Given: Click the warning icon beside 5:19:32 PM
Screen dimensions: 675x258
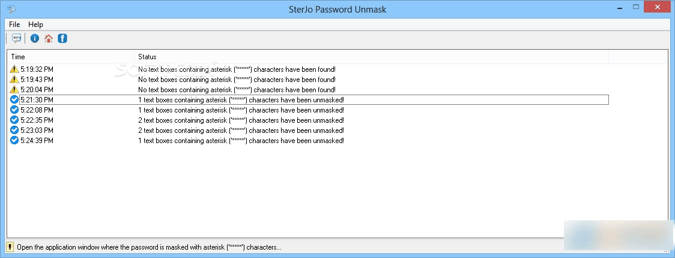Looking at the screenshot, I should [14, 69].
